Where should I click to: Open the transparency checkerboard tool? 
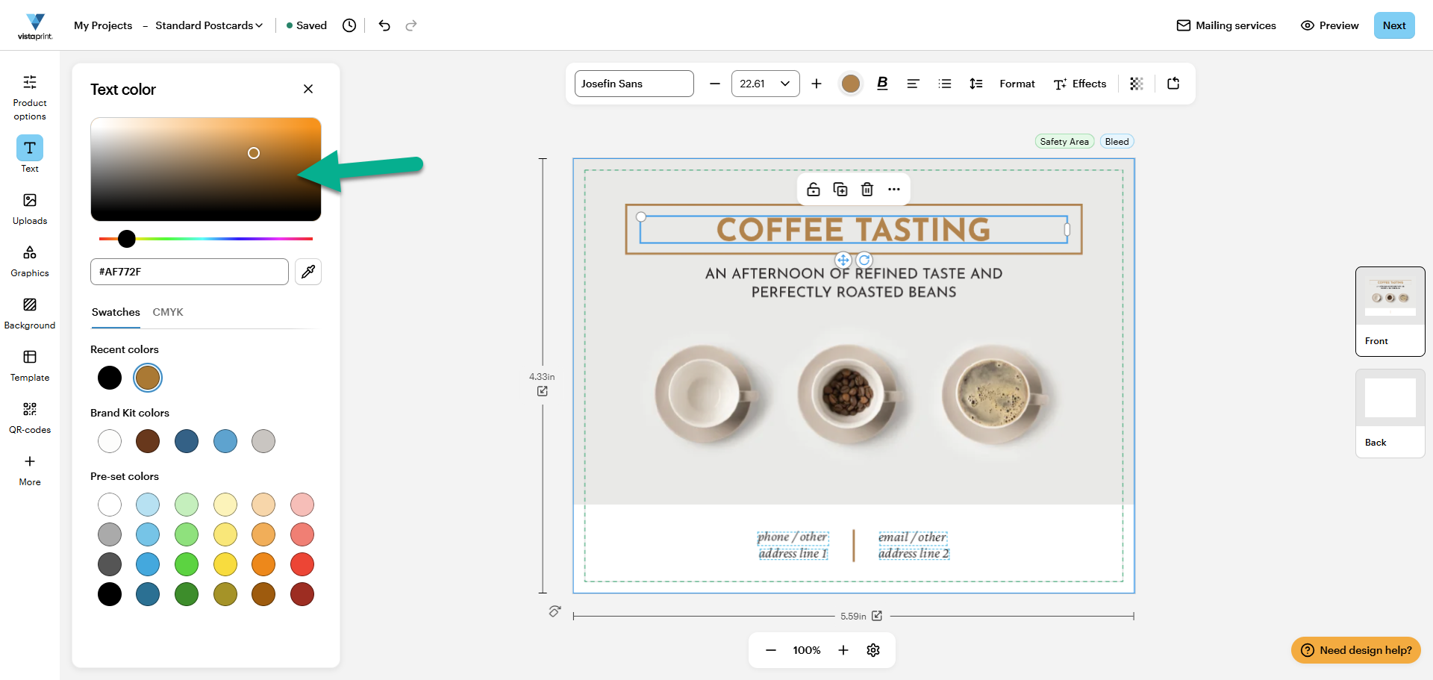click(x=1137, y=84)
